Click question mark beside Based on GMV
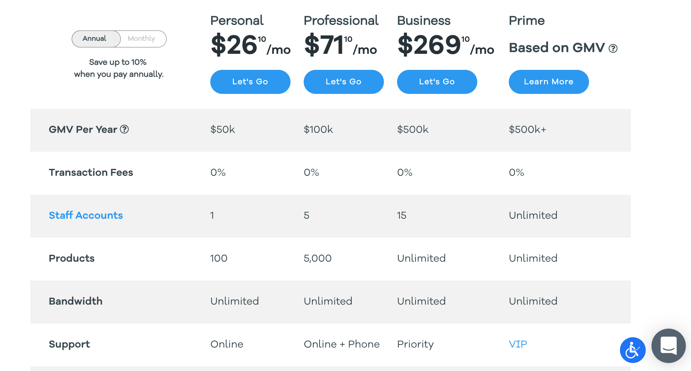The height and width of the screenshot is (371, 691). click(x=613, y=48)
